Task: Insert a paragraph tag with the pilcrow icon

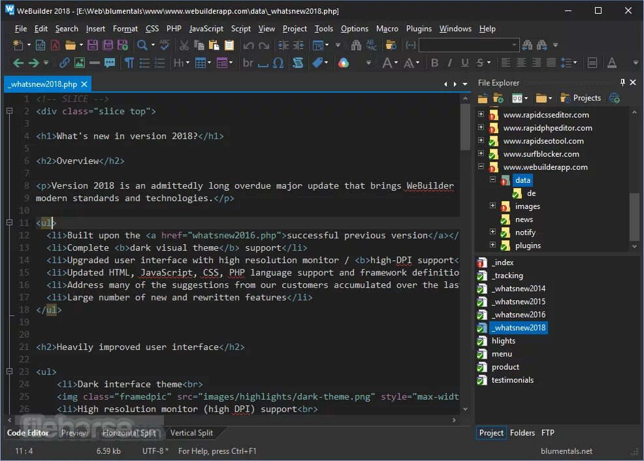Action: [129, 63]
